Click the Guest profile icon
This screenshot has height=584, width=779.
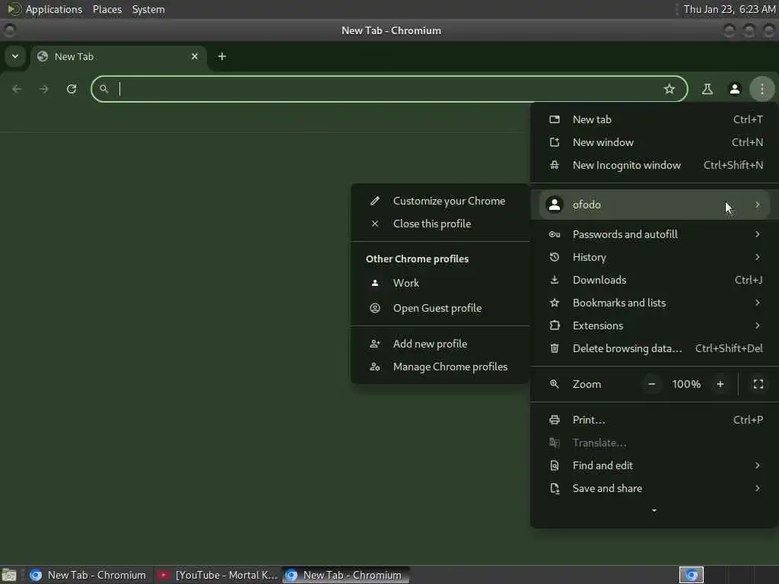click(x=375, y=308)
